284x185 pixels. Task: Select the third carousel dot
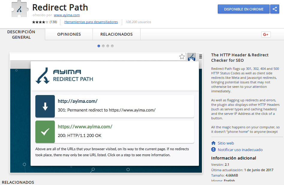108,46
